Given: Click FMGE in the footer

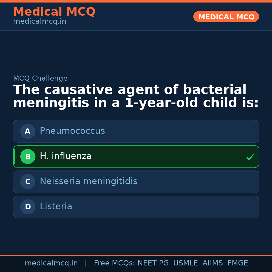Looking at the screenshot, I should click(237, 263).
